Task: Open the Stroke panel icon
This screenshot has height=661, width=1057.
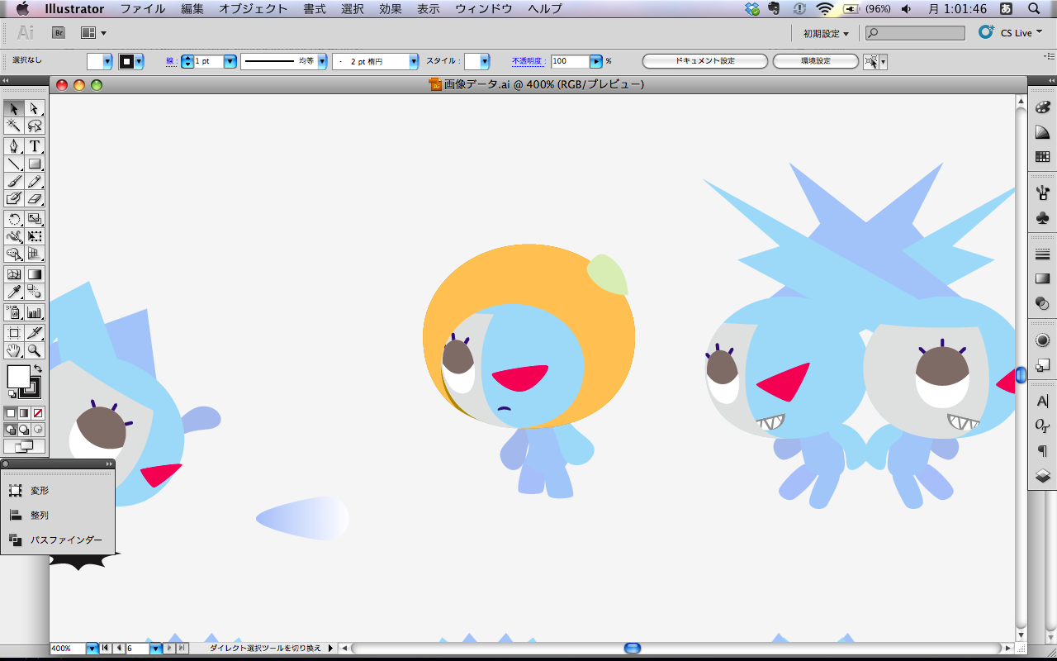Action: [x=1042, y=255]
